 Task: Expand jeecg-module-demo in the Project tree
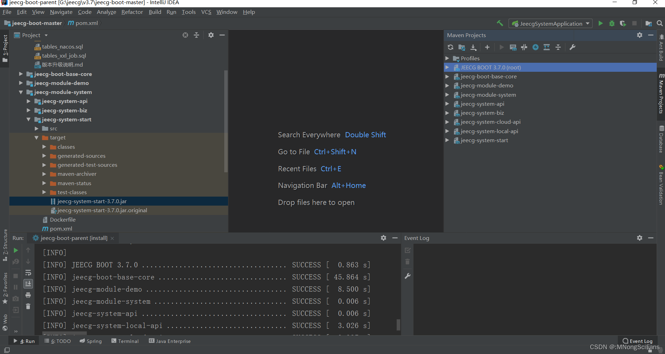[x=21, y=83]
